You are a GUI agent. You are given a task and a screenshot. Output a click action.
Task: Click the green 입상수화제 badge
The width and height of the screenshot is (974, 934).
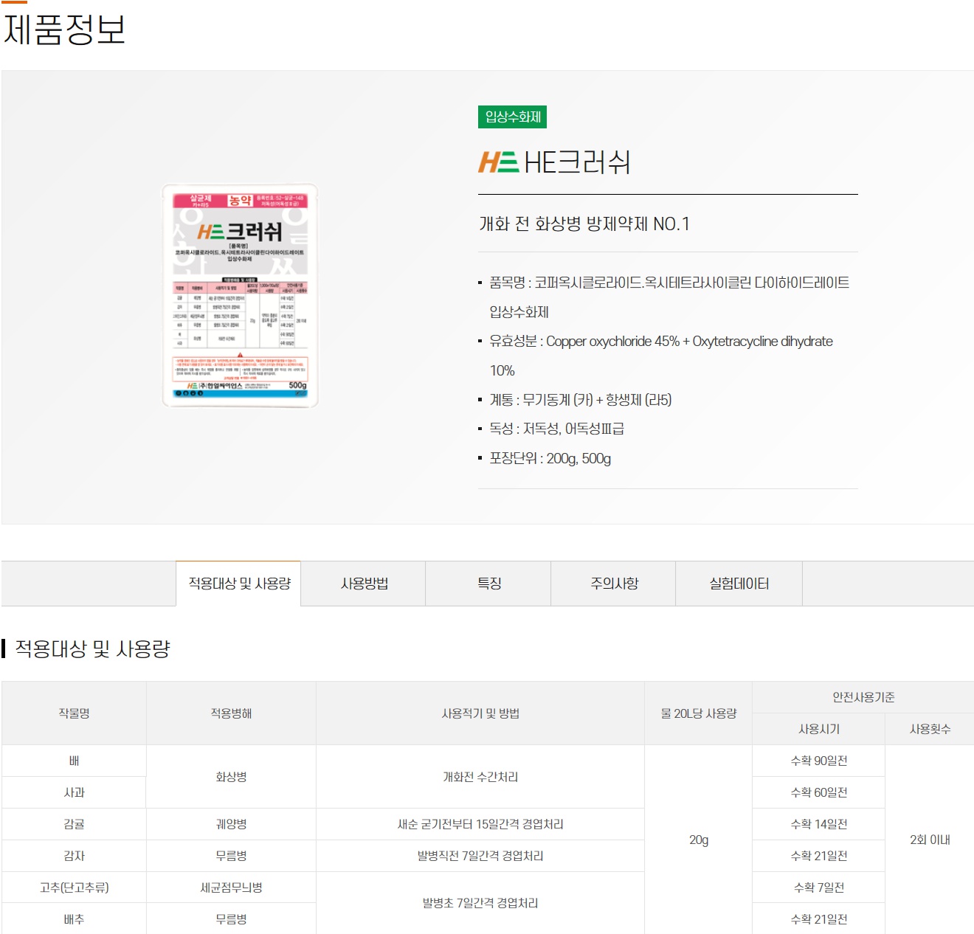click(513, 117)
